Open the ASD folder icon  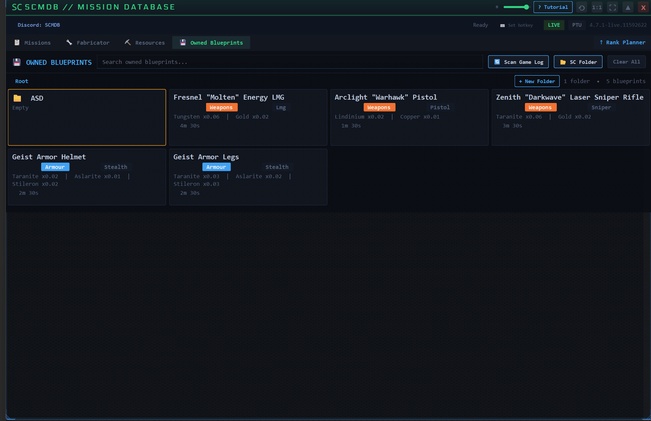click(x=17, y=98)
